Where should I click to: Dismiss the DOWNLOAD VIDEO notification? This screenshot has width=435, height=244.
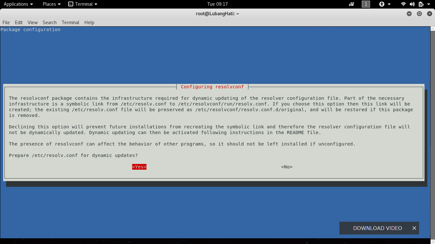414,228
